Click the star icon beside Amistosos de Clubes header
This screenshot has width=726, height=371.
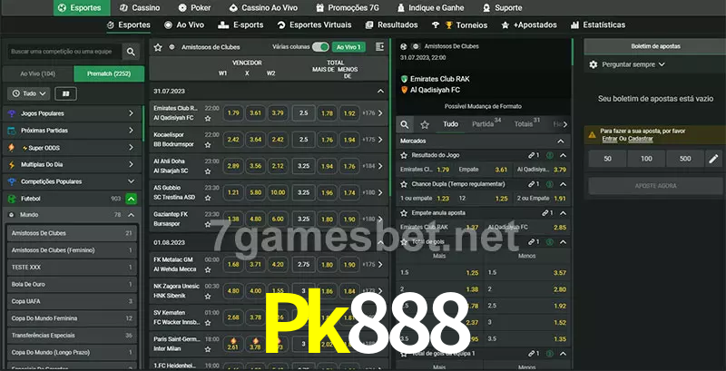158,45
